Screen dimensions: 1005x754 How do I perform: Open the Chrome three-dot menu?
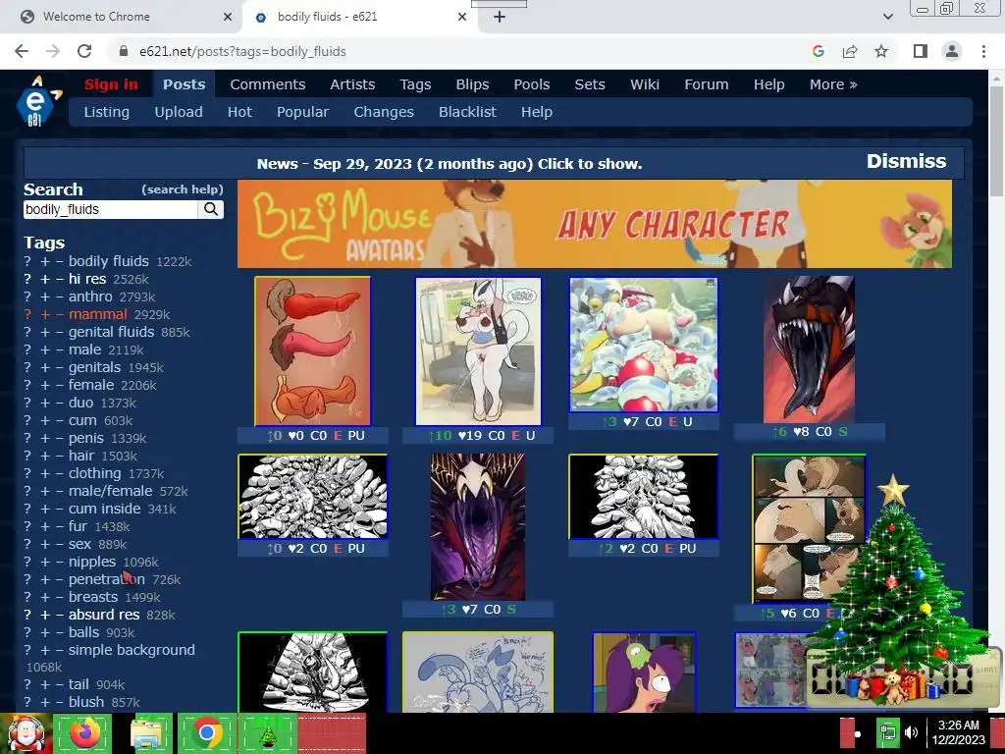pos(983,51)
